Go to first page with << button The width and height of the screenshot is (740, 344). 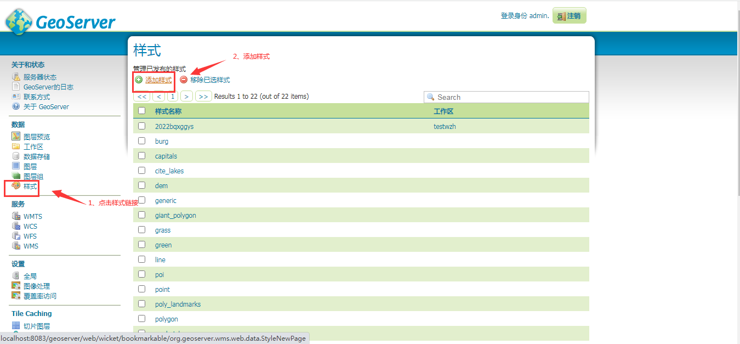(x=142, y=97)
